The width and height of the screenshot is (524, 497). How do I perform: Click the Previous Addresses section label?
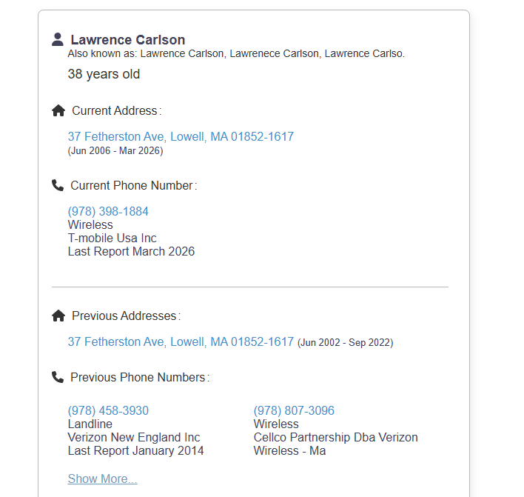click(x=125, y=316)
